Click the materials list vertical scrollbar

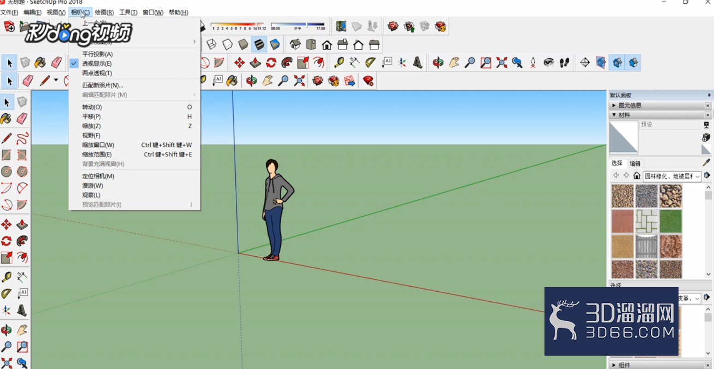click(708, 230)
